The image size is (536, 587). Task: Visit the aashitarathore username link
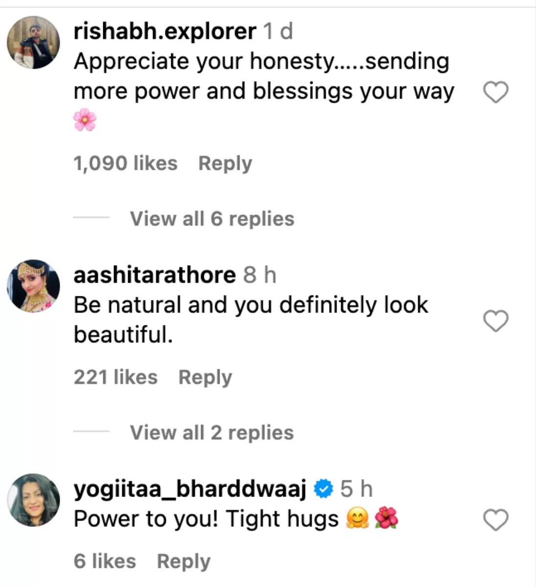tap(155, 274)
